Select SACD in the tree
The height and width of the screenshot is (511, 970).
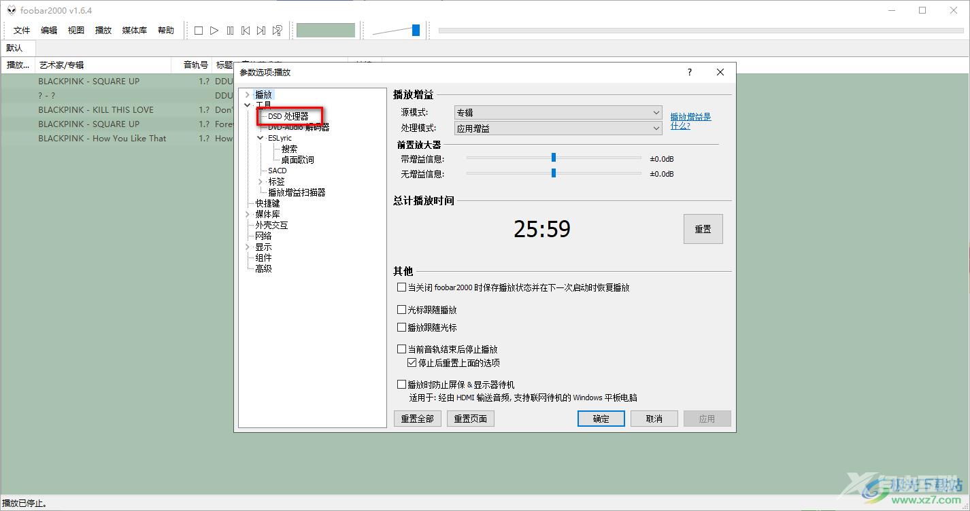278,171
